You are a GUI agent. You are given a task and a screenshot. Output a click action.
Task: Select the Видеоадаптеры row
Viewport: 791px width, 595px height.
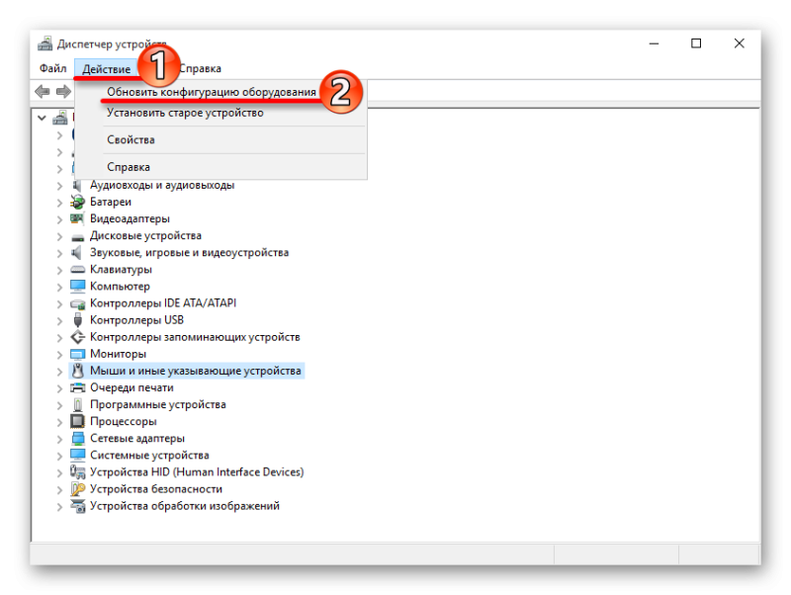pos(130,218)
